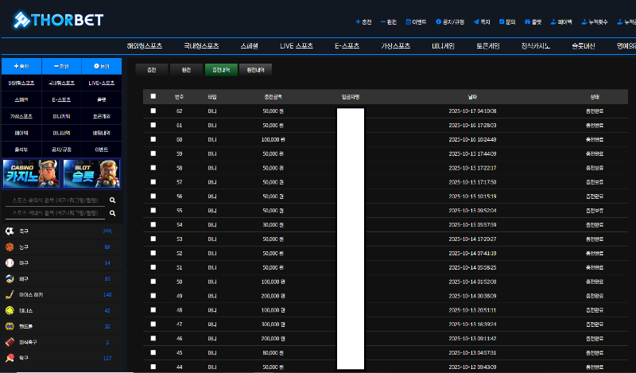Image resolution: width=636 pixels, height=373 pixels.
Task: Click the 이벤트 calendar icon in header
Action: [x=409, y=22]
